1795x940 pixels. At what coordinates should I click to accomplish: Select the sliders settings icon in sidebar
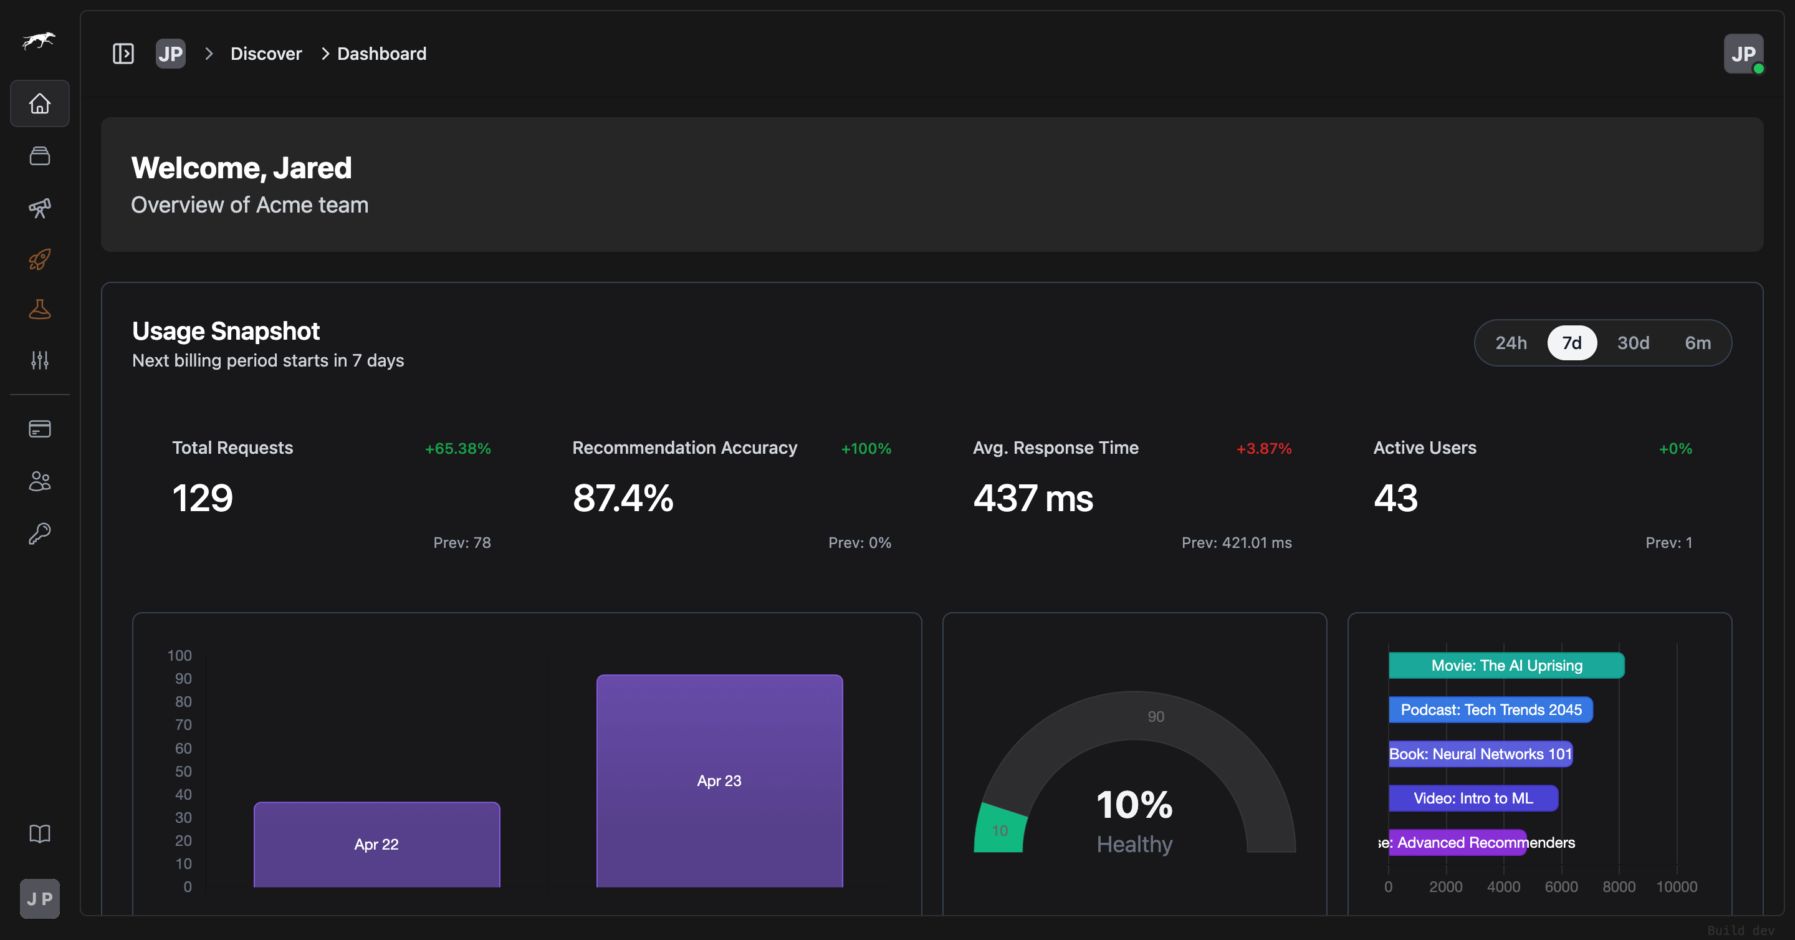point(39,360)
